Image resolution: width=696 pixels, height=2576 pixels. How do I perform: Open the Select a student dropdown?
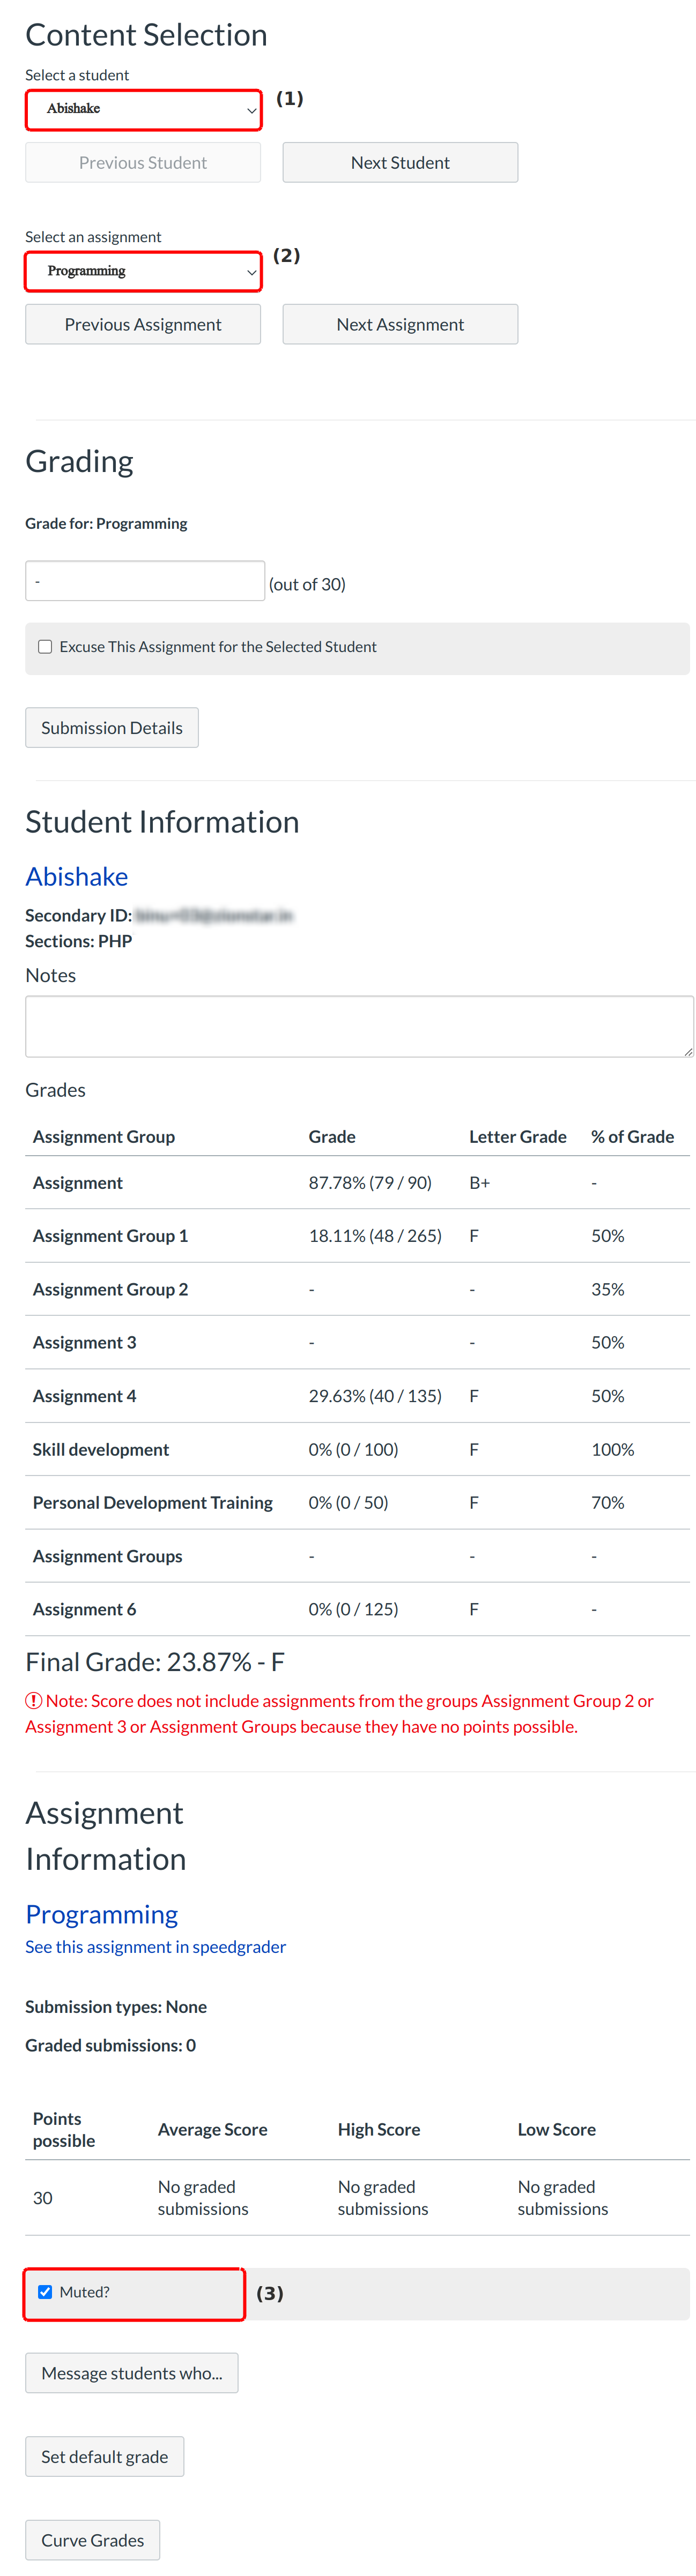[143, 109]
